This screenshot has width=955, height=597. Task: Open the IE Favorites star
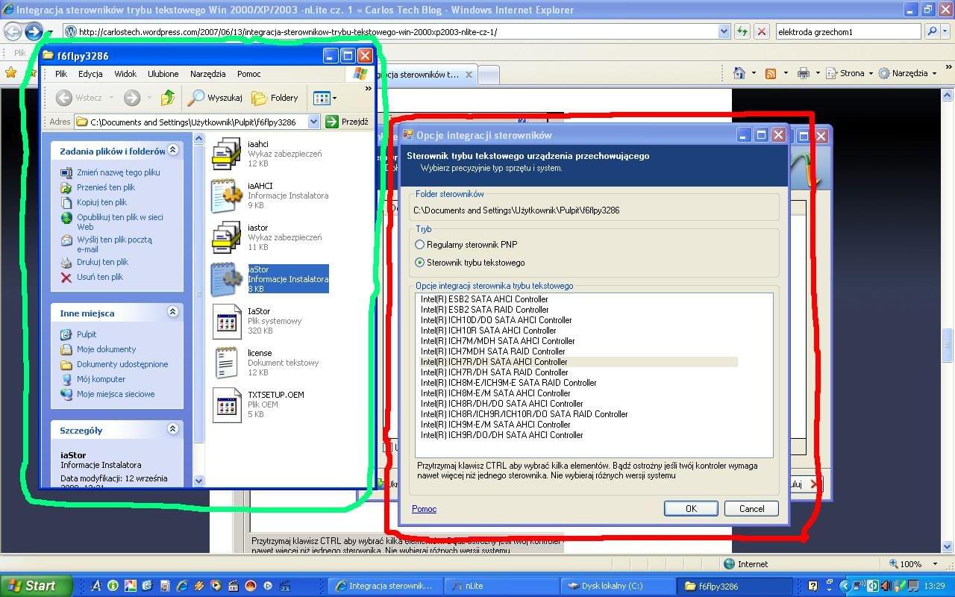[10, 72]
